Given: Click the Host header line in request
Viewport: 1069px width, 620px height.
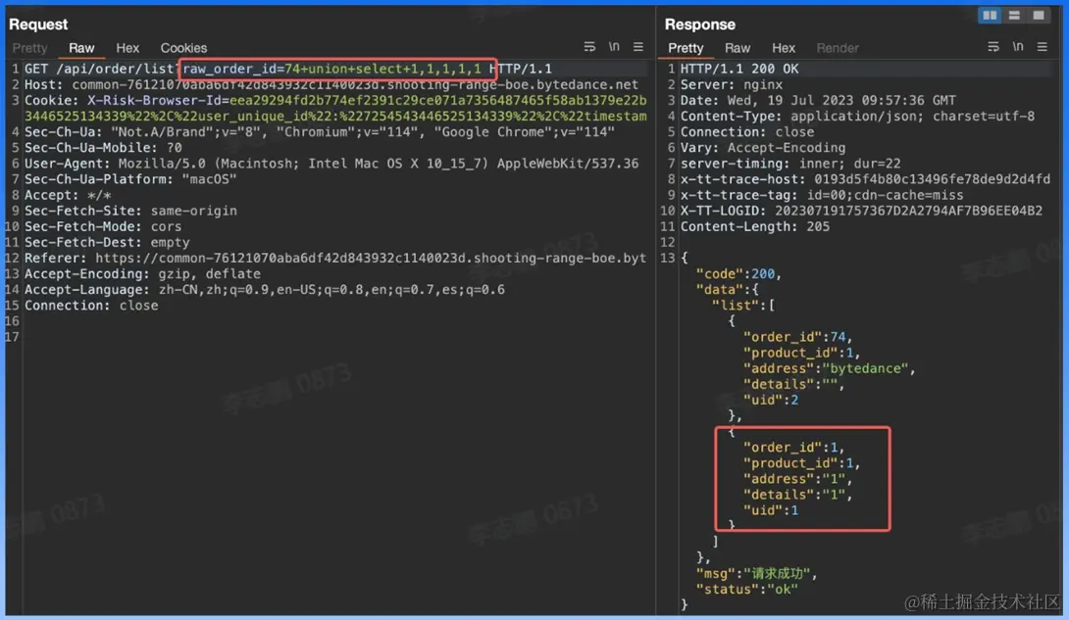Looking at the screenshot, I should click(331, 84).
